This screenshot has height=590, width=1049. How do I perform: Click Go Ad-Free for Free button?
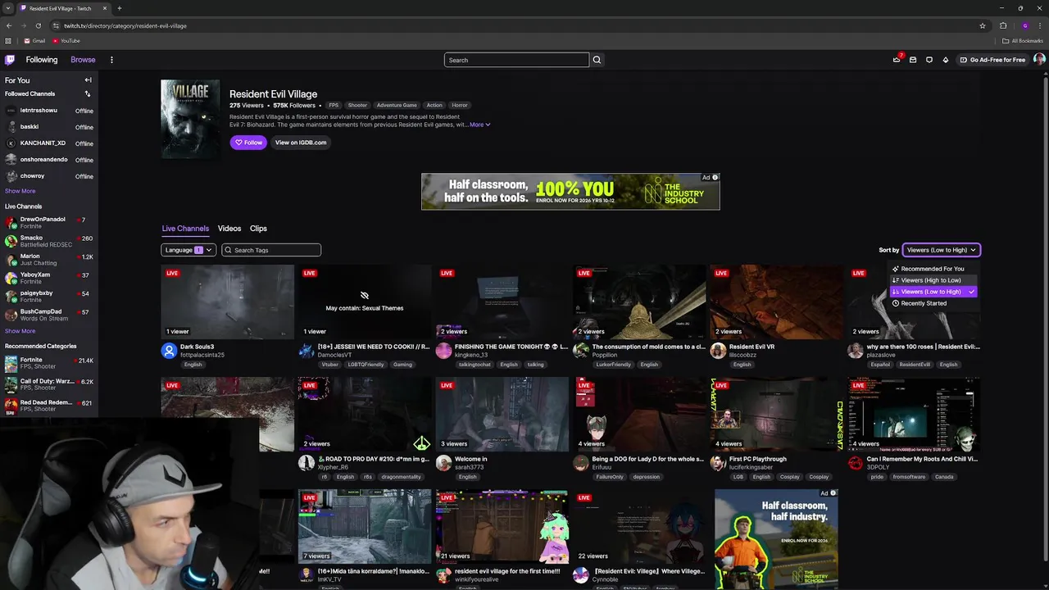[x=992, y=60]
